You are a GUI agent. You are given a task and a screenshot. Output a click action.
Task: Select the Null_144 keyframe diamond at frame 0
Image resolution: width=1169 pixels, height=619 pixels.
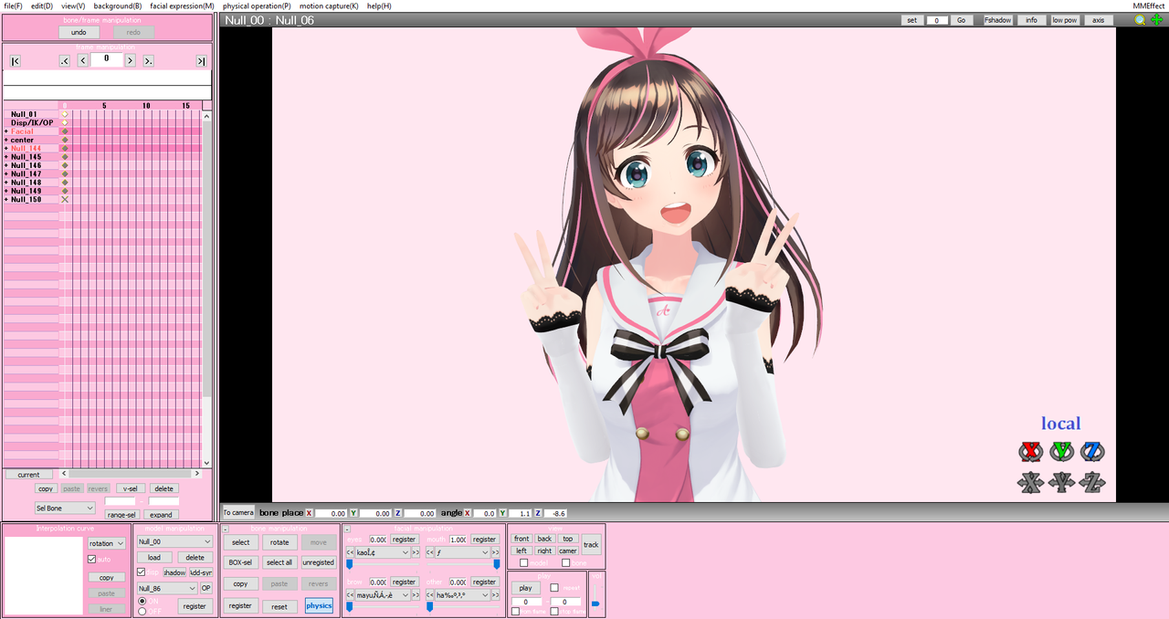click(65, 149)
